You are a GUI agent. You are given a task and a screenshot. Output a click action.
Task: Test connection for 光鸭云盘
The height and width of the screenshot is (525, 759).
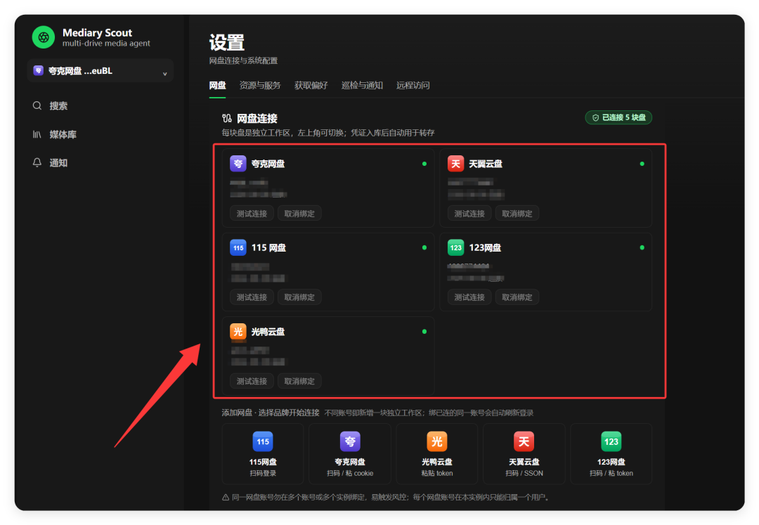pyautogui.click(x=252, y=382)
